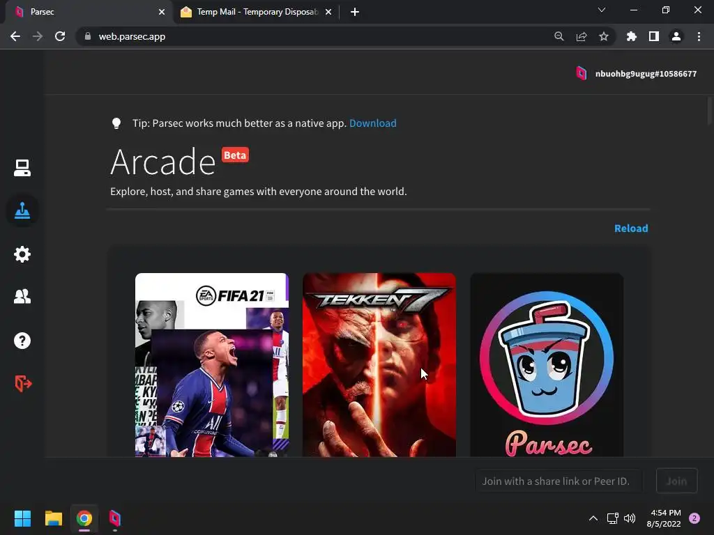
Task: Open the clock showing 4:54 PM
Action: click(x=664, y=518)
